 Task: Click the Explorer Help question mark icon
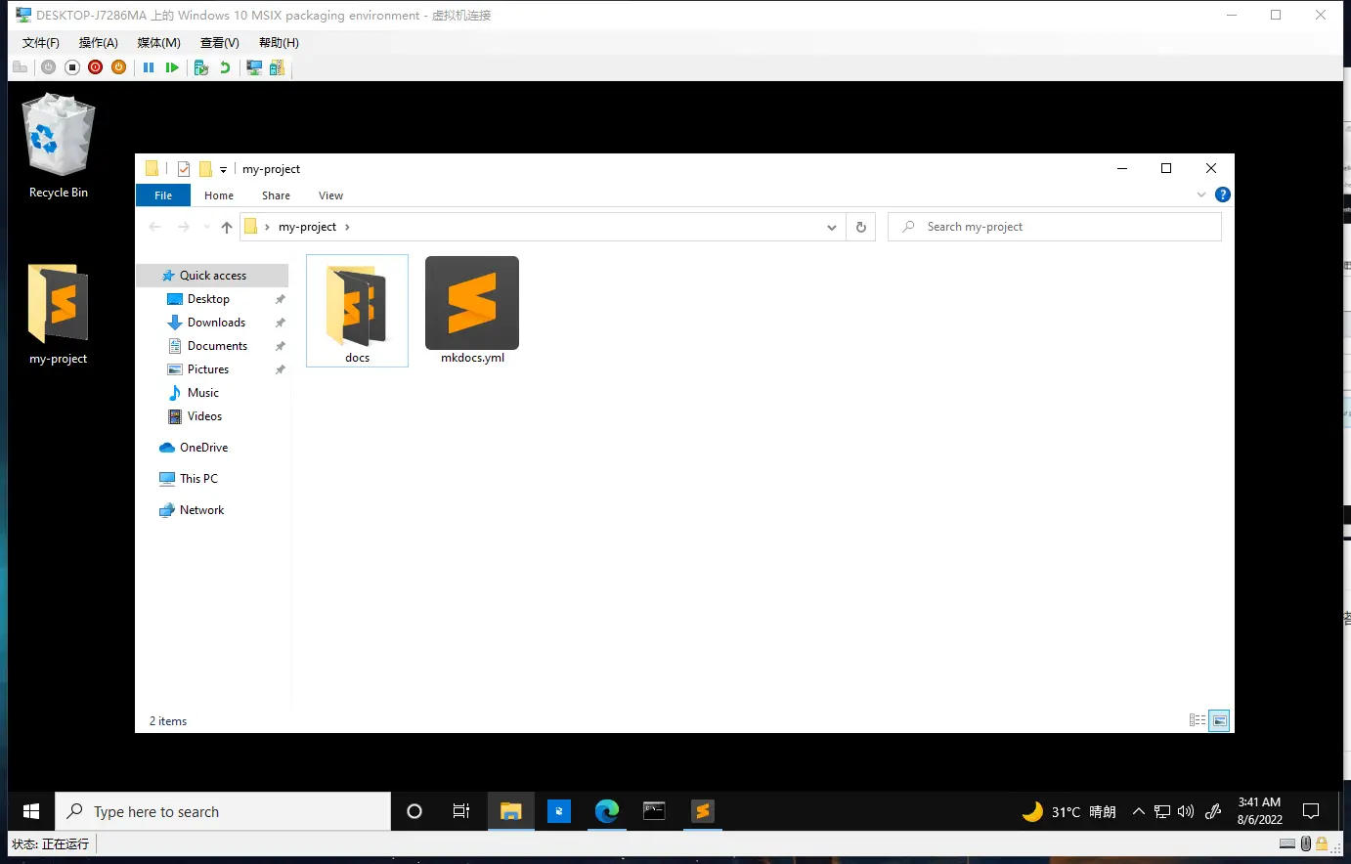tap(1222, 195)
